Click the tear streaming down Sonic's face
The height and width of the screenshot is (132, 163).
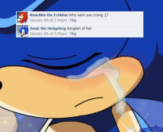pyautogui.click(x=112, y=83)
